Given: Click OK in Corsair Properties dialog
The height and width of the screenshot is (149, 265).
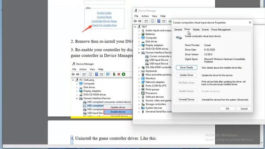Looking at the screenshot, I should [227, 108].
